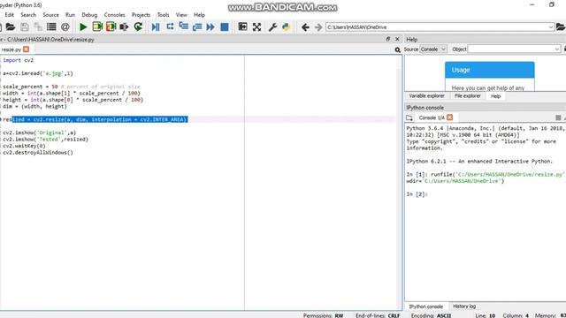566x318 pixels.
Task: Start debugging with Debug file icon
Action: [x=156, y=27]
